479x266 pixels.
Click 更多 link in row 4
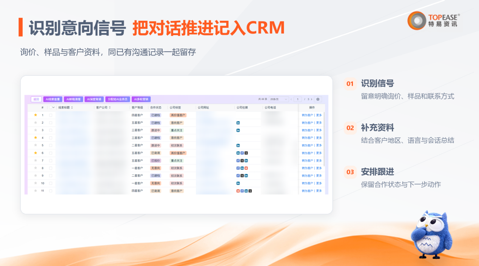319,138
